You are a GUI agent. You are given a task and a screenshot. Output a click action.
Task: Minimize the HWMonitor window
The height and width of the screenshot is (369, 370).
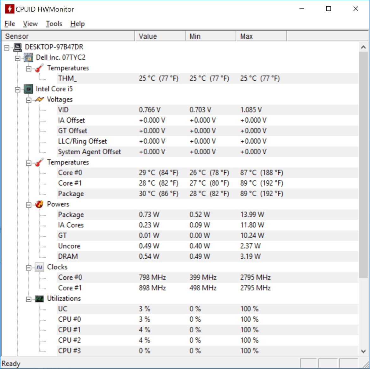click(302, 9)
